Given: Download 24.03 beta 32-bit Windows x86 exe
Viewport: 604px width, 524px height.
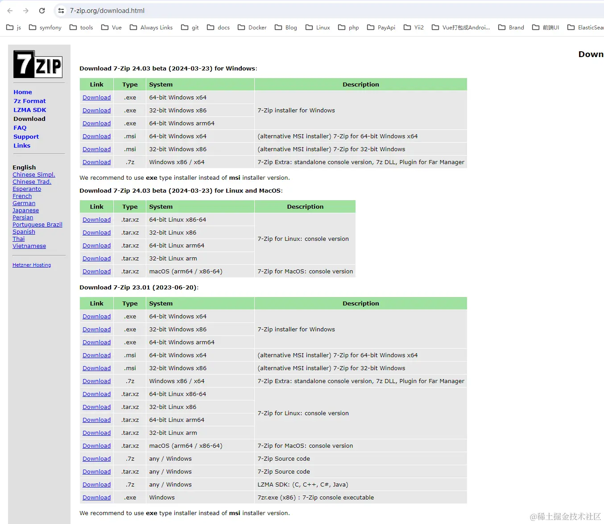Looking at the screenshot, I should [x=96, y=110].
